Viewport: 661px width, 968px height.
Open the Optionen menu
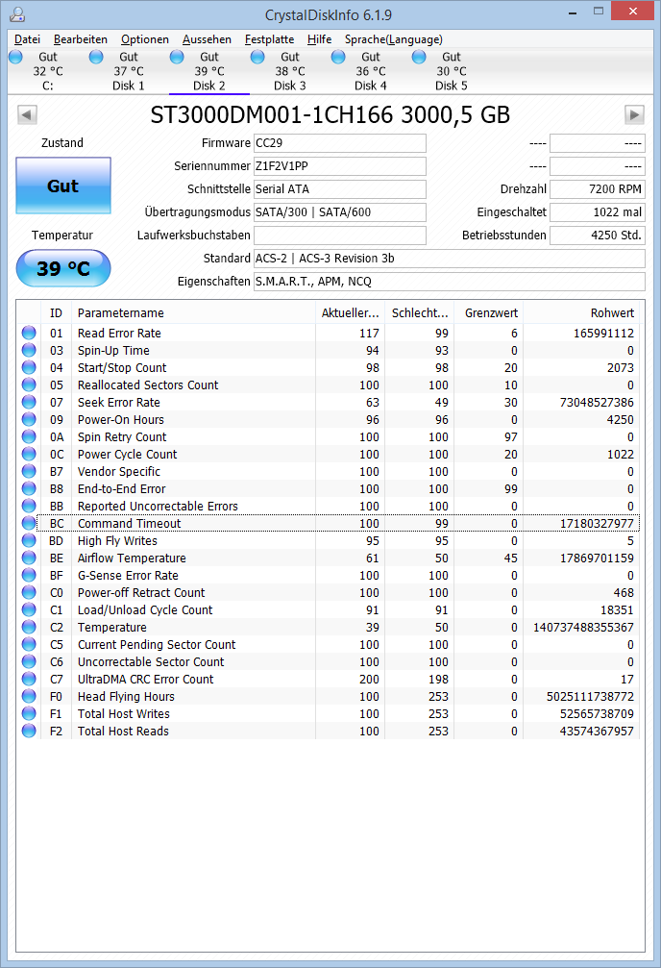point(145,39)
